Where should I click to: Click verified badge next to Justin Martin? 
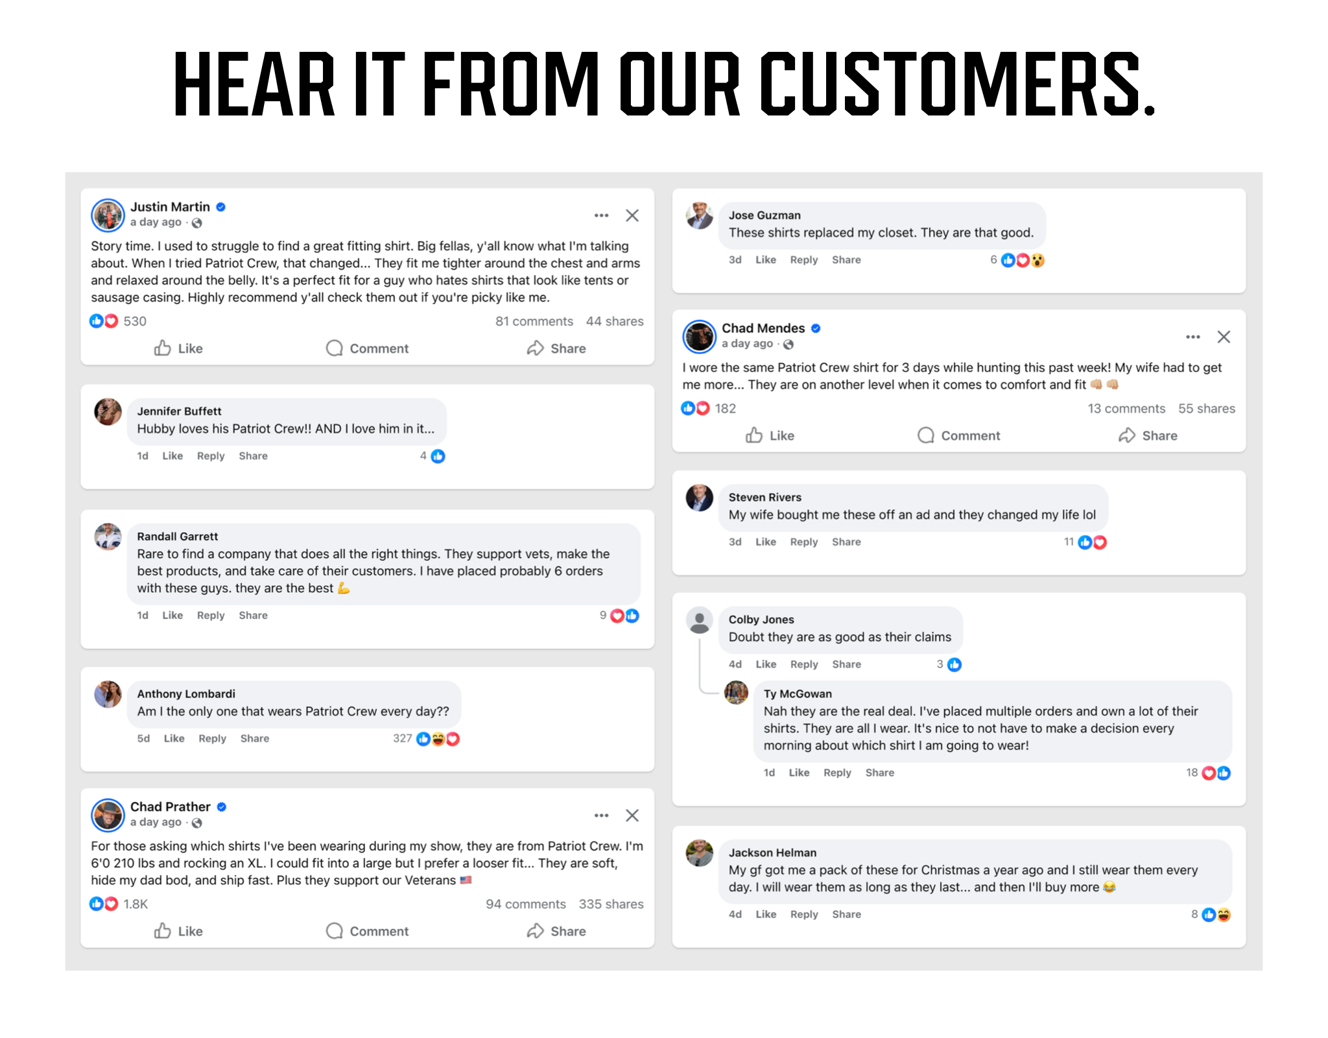click(221, 207)
